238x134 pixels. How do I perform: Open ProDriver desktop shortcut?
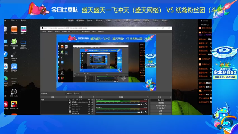[14, 30]
